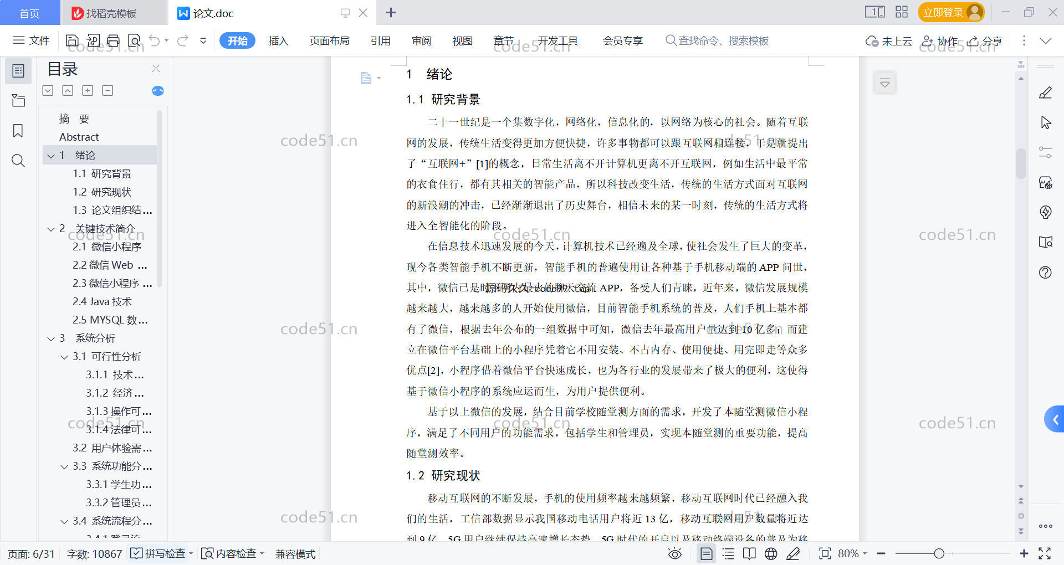Image resolution: width=1064 pixels, height=565 pixels.
Task: Switch to page layout view icon
Action: pyautogui.click(x=707, y=553)
